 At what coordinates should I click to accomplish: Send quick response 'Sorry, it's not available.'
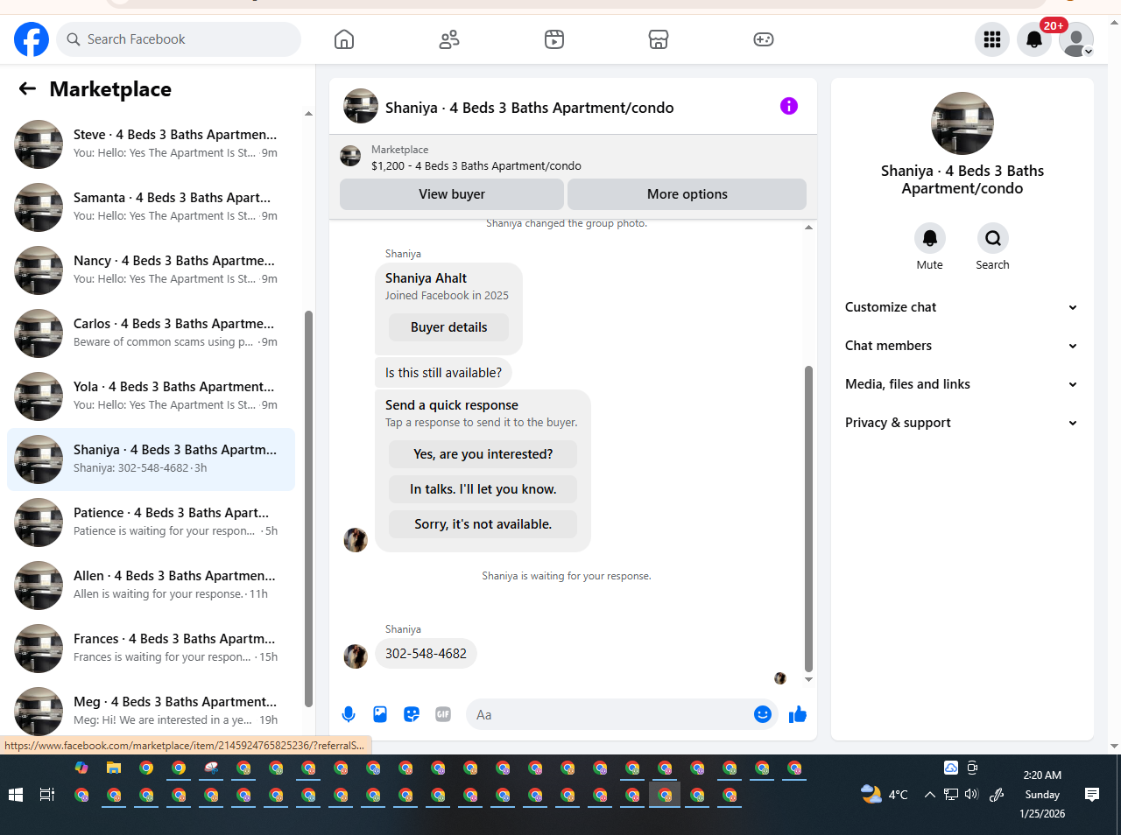pyautogui.click(x=483, y=524)
